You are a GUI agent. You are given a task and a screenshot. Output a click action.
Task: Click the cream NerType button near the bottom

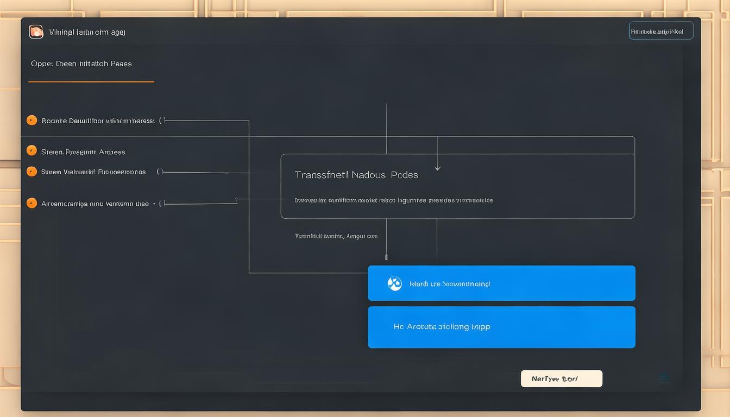click(562, 378)
